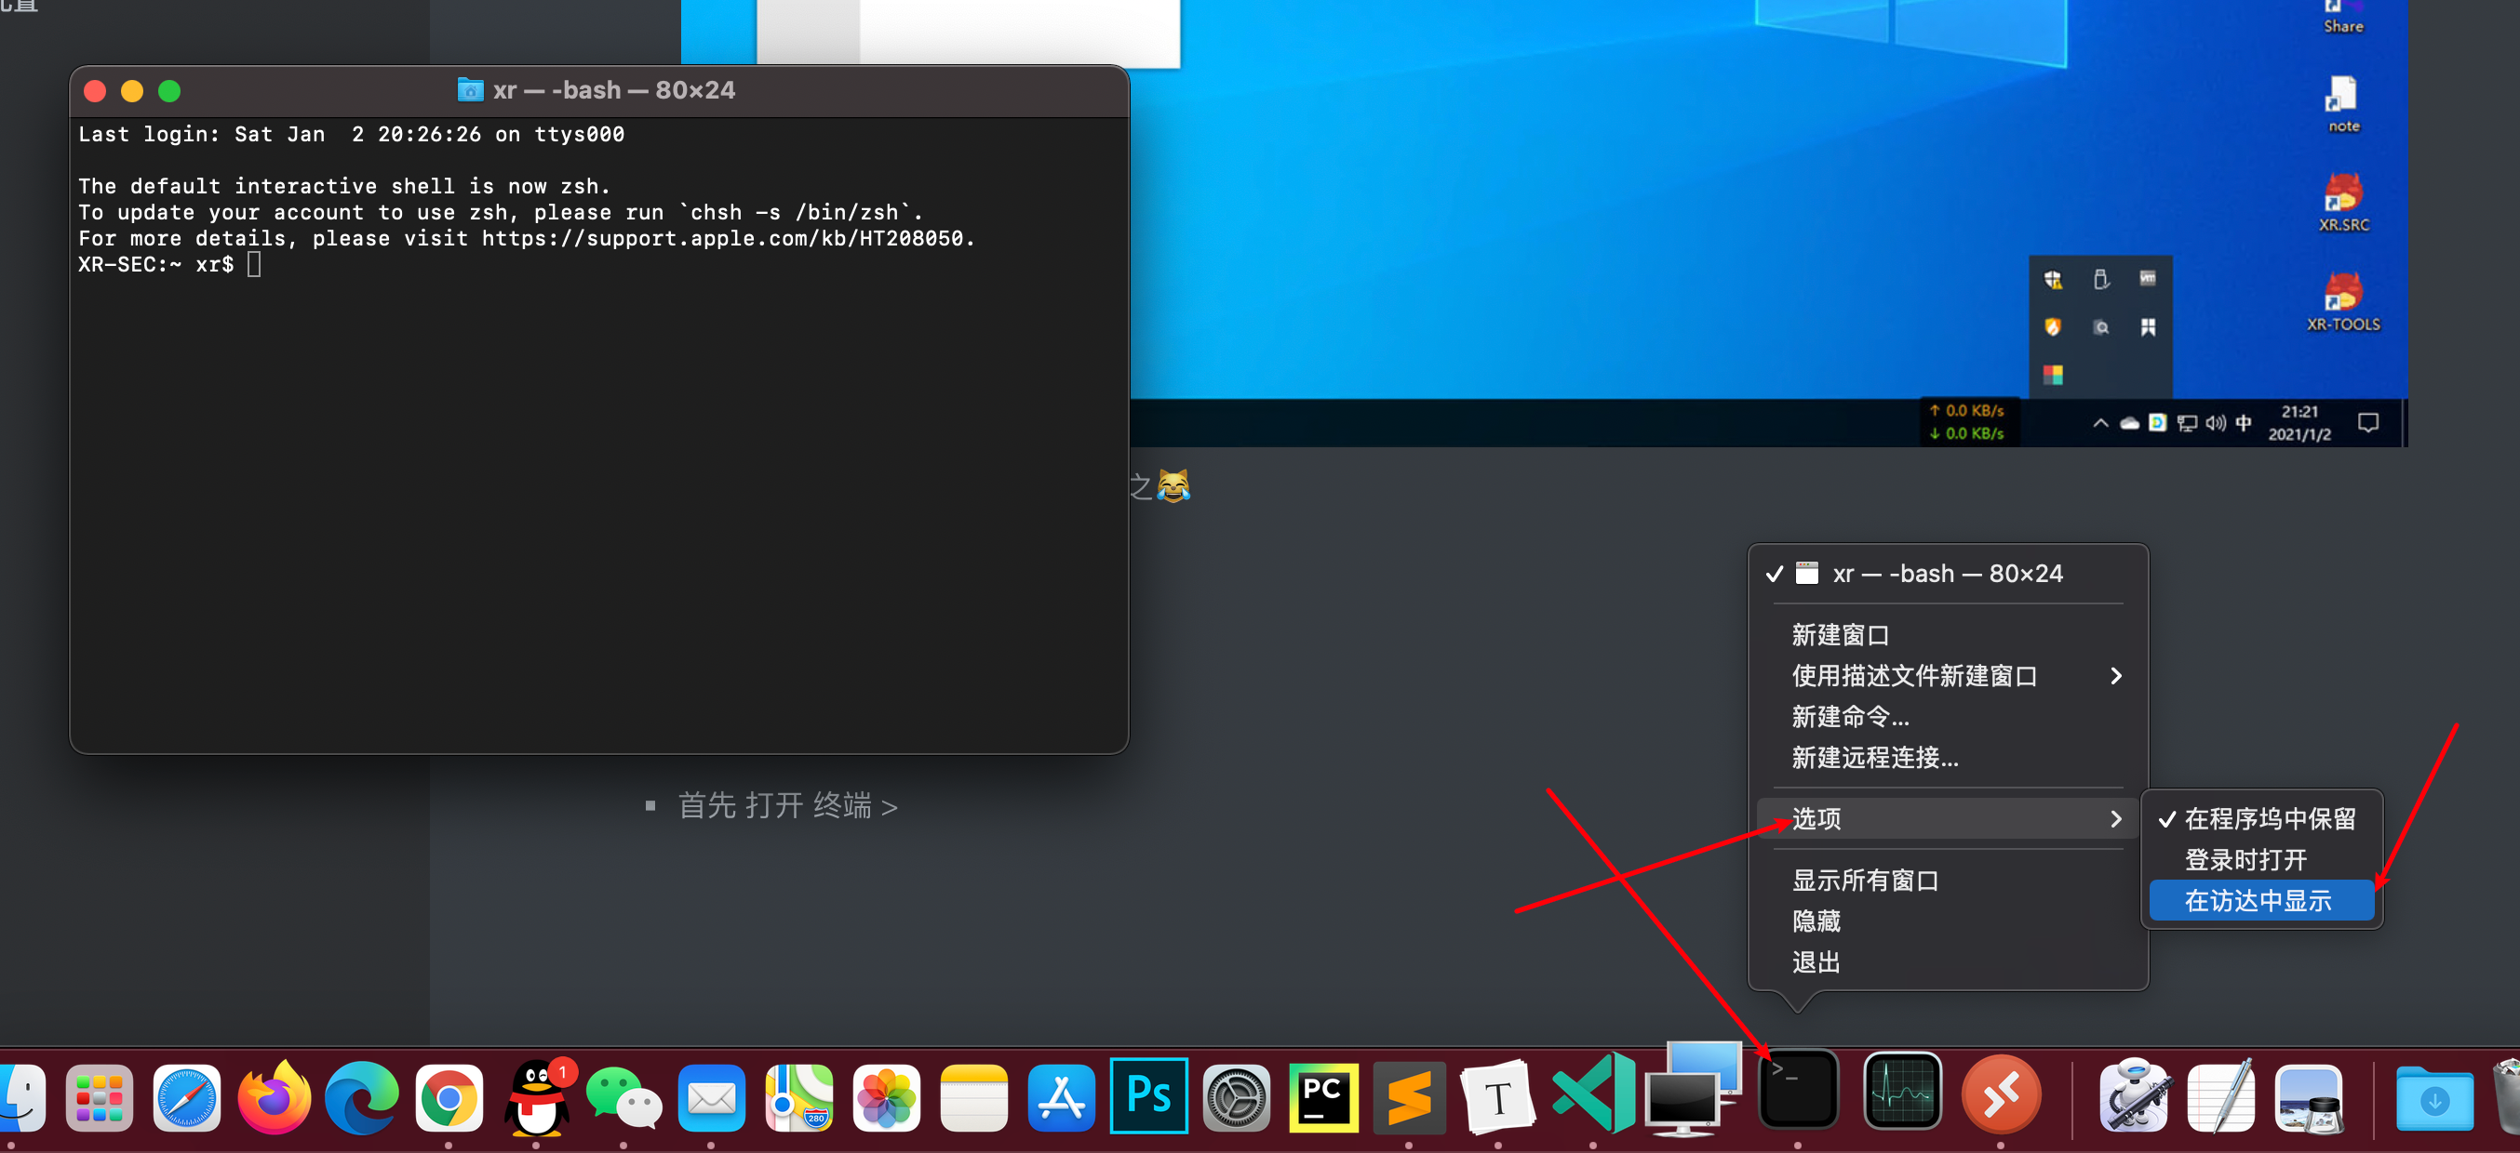Click inside the Terminal command prompt
This screenshot has width=2520, height=1153.
254,265
